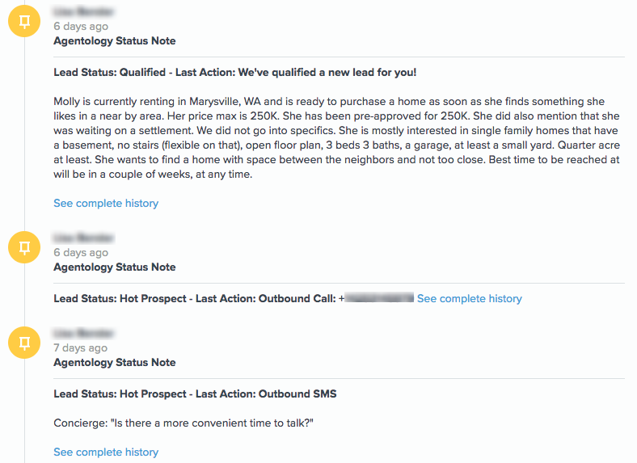Click the "6 days ago" timestamp on the Qualified note
This screenshot has height=463, width=637.
80,27
